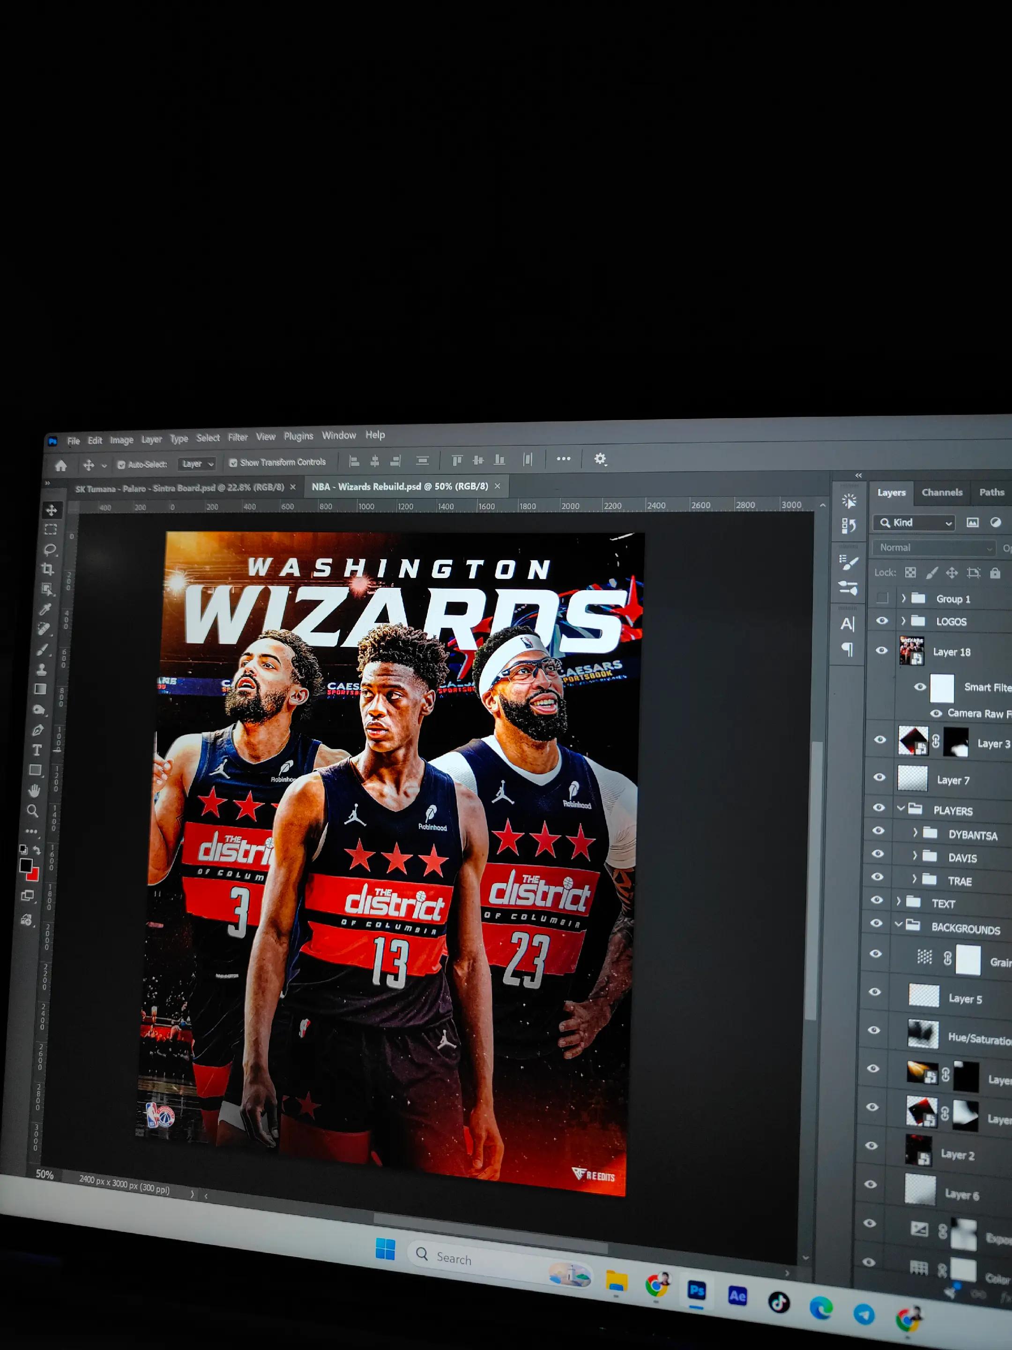Expand the DYBANTSA folder
The height and width of the screenshot is (1350, 1012).
tap(915, 832)
